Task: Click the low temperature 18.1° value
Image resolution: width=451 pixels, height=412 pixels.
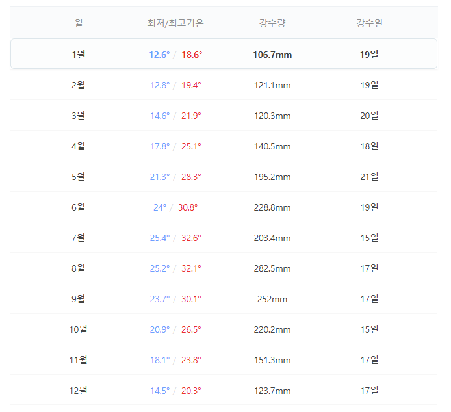Action: 160,360
